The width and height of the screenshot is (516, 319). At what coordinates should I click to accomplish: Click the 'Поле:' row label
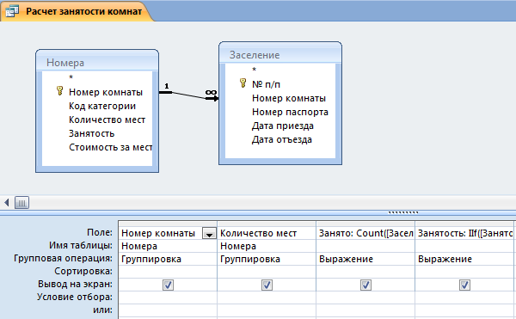[x=100, y=232]
